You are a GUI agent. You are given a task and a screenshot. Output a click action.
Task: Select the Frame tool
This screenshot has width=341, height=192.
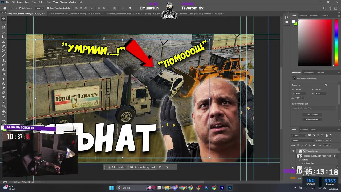(x=3, y=42)
